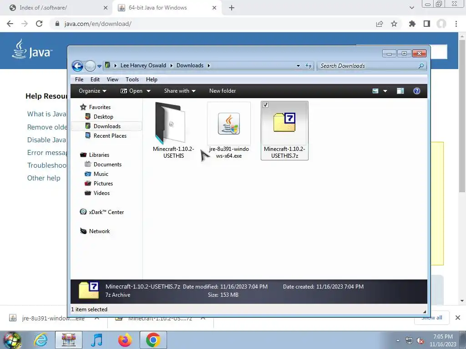Click the Java logo on webpage

pos(32,49)
